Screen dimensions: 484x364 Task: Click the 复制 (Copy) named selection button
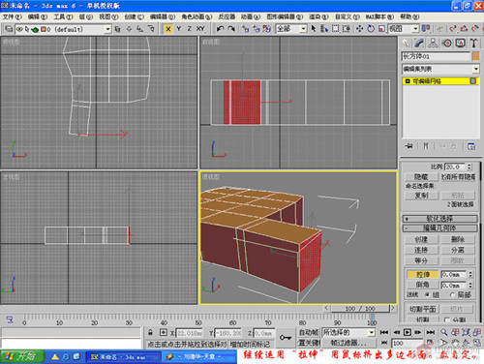(421, 196)
